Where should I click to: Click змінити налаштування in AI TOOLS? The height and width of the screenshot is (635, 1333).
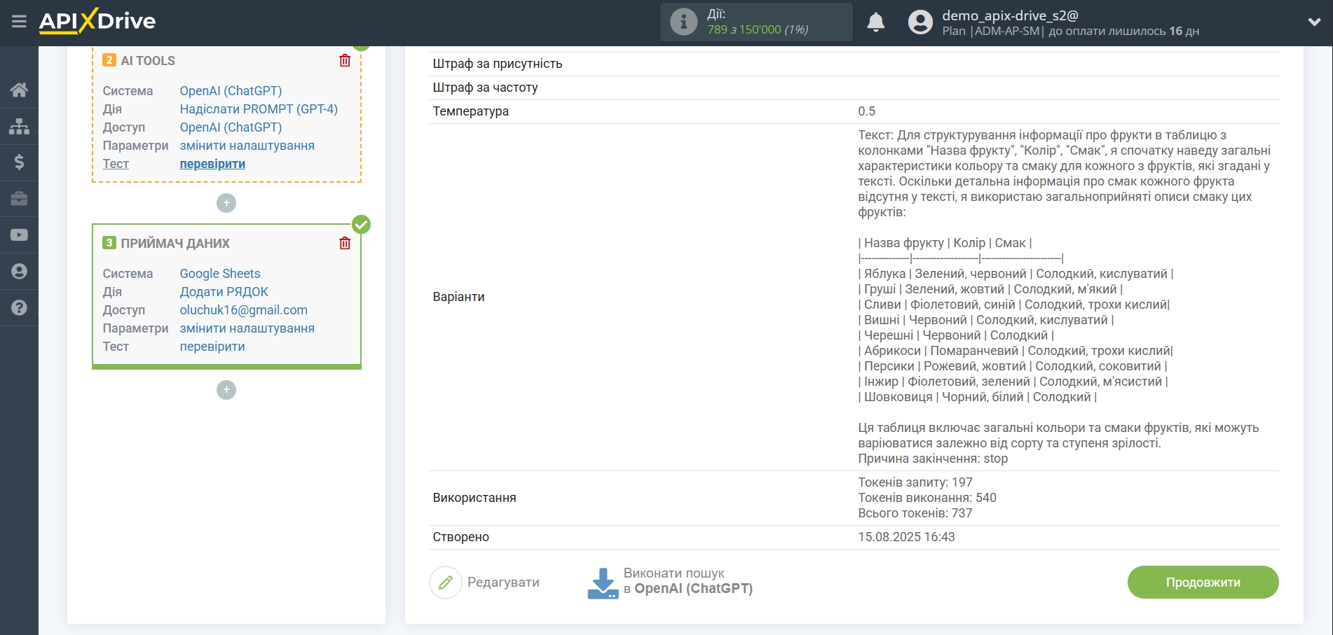pyautogui.click(x=247, y=146)
